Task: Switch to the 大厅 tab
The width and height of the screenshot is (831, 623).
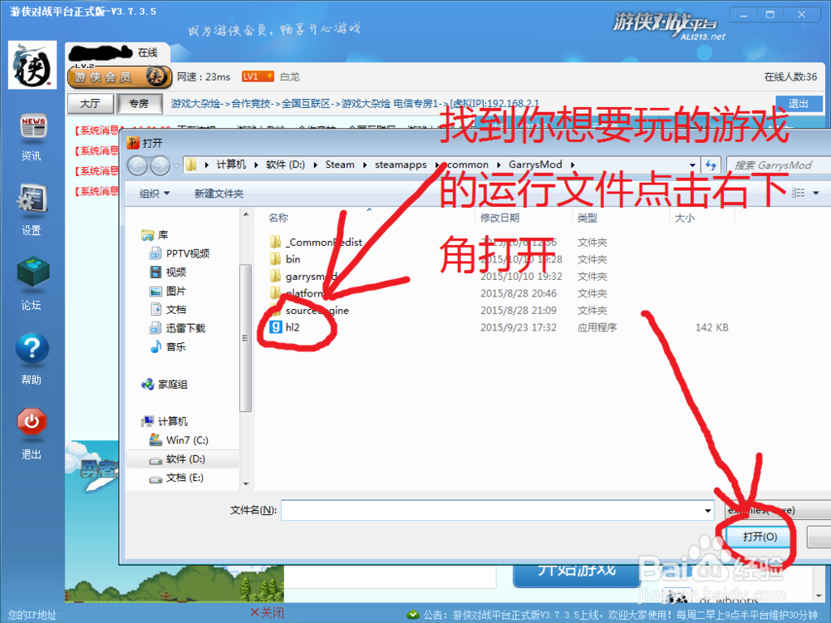Action: [x=88, y=103]
